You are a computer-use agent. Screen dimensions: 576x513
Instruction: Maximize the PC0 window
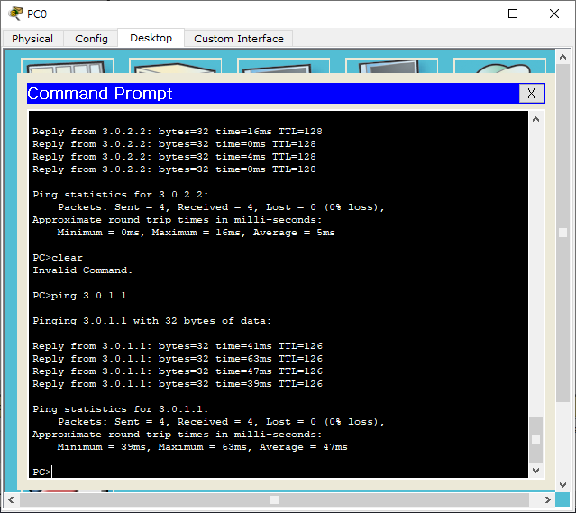[x=513, y=14]
